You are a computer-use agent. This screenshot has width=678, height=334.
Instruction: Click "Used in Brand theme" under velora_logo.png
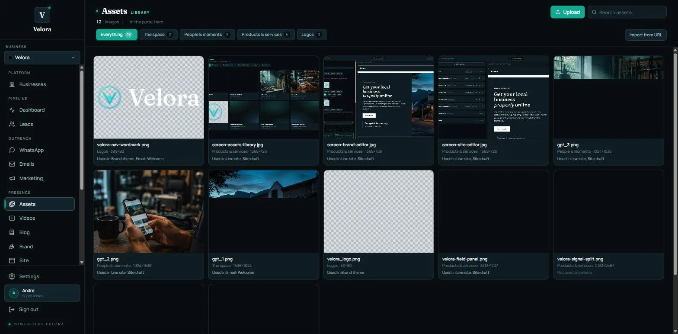click(345, 273)
